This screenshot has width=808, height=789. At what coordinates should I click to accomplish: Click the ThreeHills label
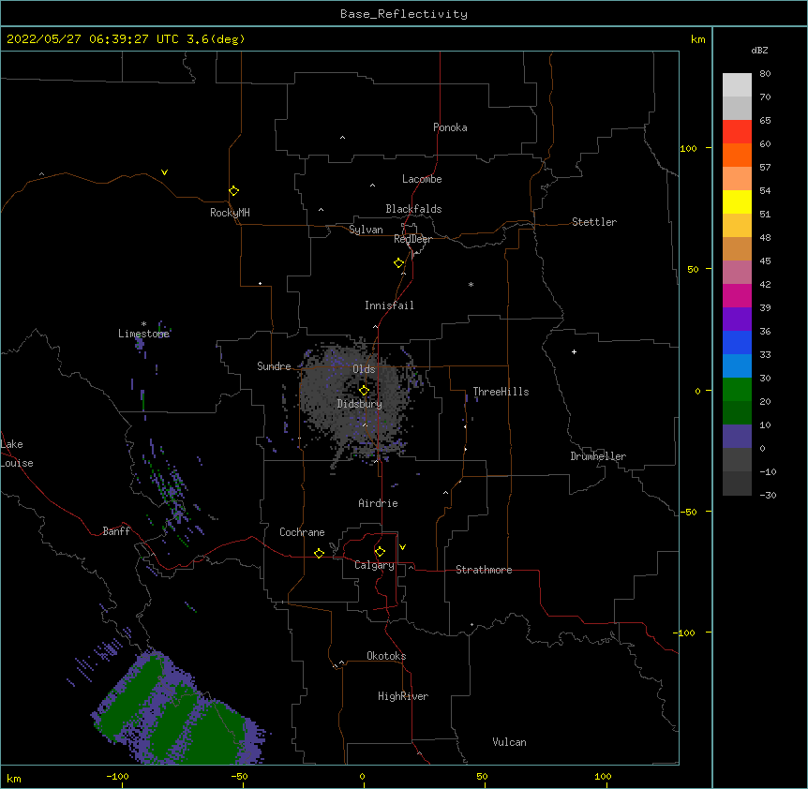(501, 392)
